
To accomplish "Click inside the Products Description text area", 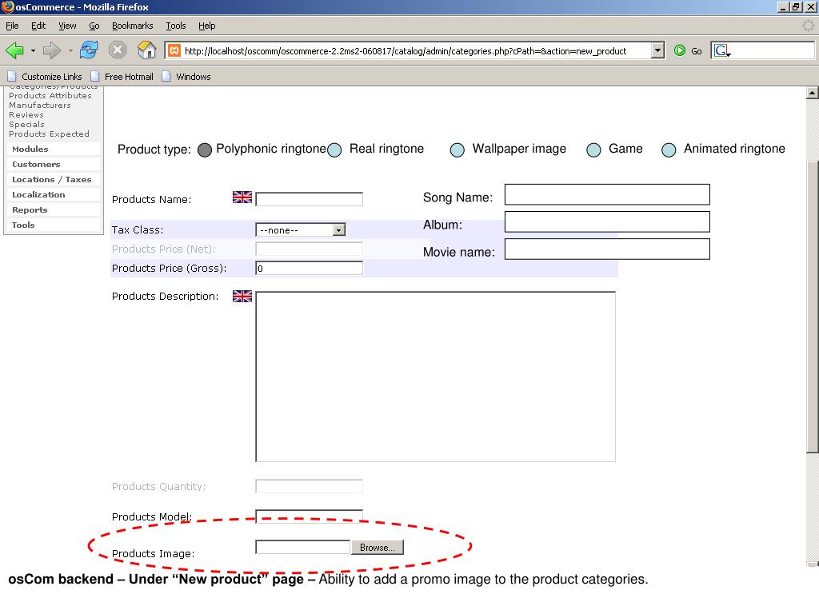I will tap(436, 377).
